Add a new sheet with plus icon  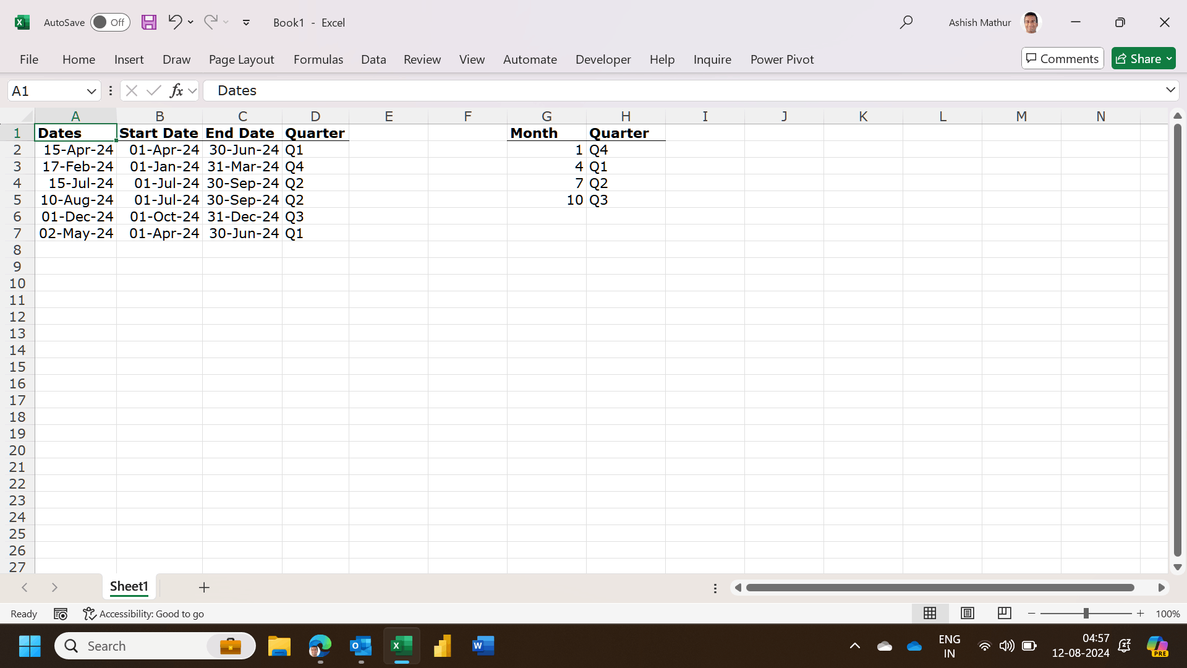(x=204, y=587)
